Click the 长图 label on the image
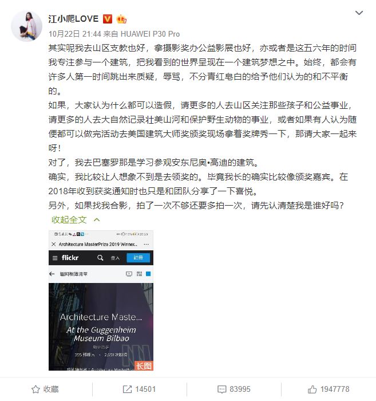 144,365
